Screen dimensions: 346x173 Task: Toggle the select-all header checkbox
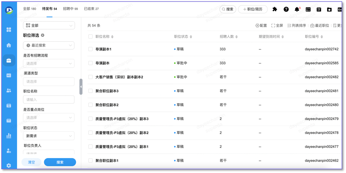click(x=90, y=37)
